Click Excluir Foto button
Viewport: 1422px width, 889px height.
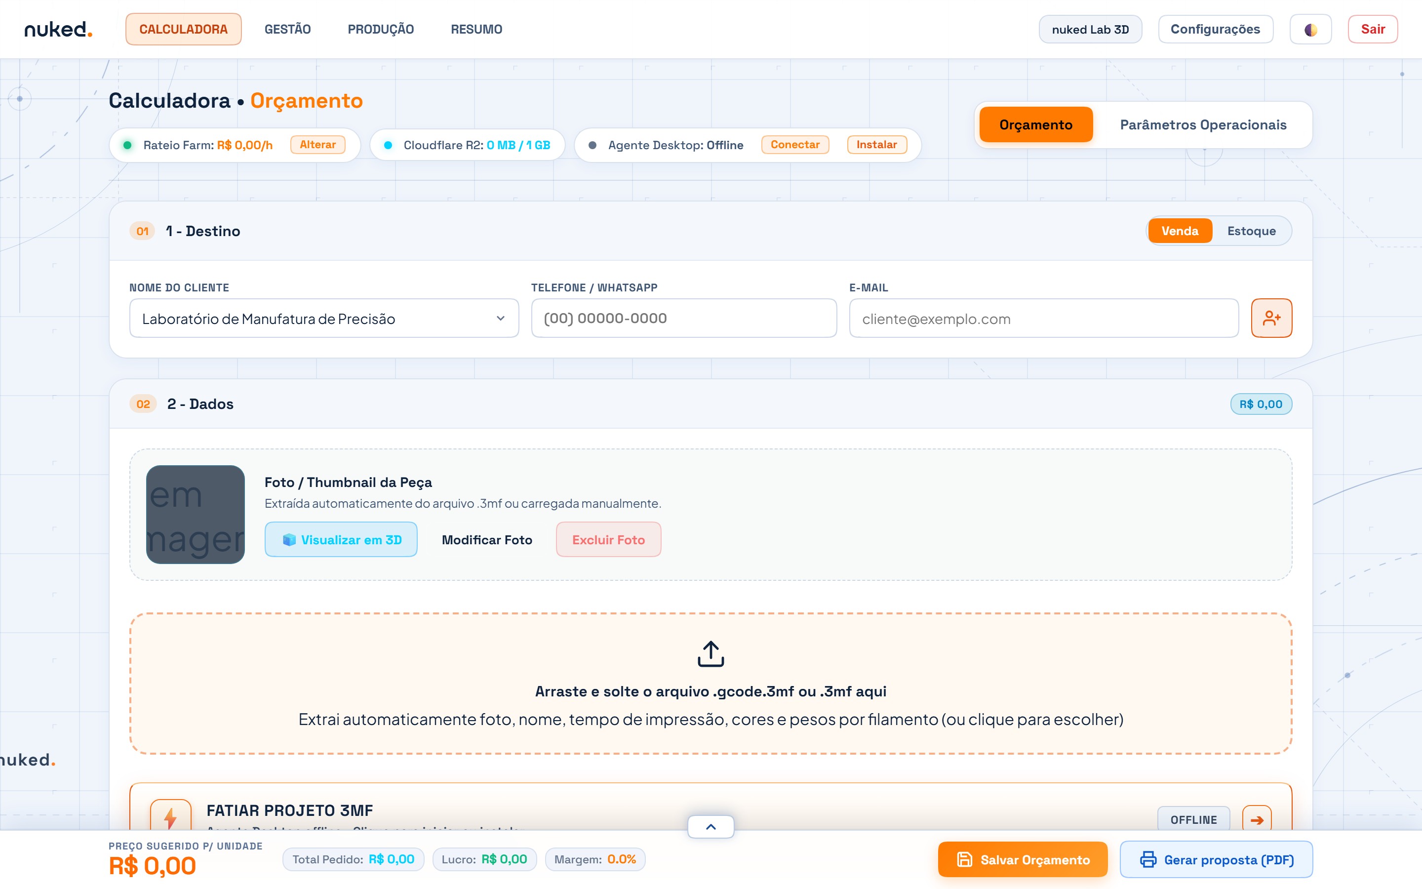click(609, 540)
